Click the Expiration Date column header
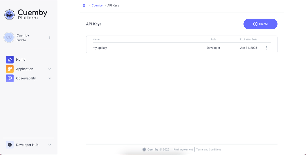This screenshot has width=306, height=155. 248,40
